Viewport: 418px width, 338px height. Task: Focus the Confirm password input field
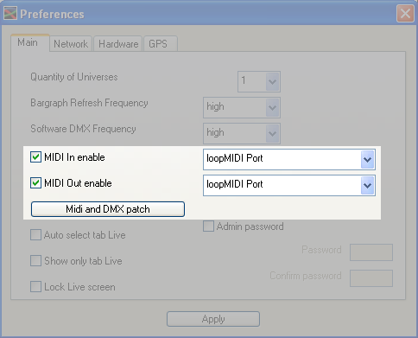(371, 278)
